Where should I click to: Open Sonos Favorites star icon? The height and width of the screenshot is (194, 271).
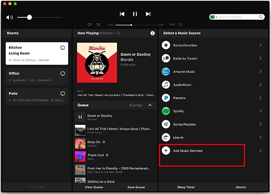166,45
